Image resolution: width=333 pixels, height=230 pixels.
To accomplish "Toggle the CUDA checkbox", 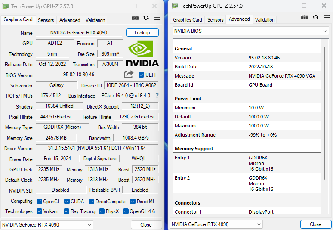I will point(67,201).
